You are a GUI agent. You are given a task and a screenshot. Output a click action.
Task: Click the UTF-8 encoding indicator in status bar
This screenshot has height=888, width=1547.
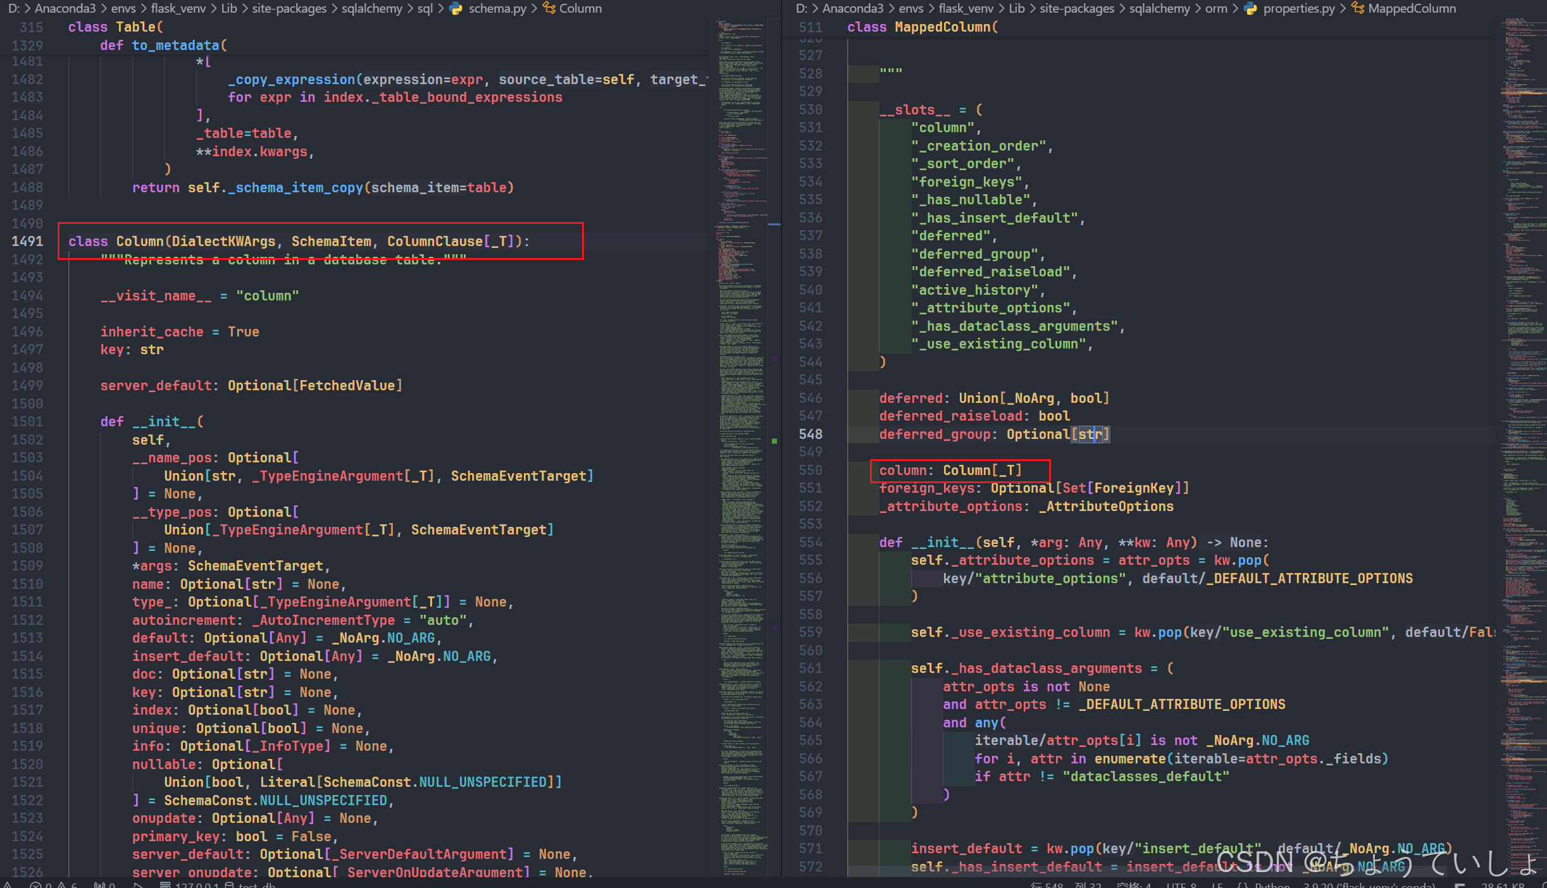click(1181, 885)
